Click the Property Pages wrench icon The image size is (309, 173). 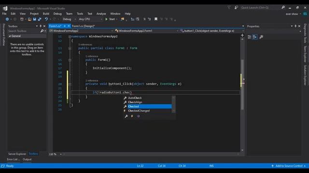coord(261,37)
